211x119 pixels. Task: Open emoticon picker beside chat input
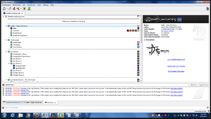[208, 108]
